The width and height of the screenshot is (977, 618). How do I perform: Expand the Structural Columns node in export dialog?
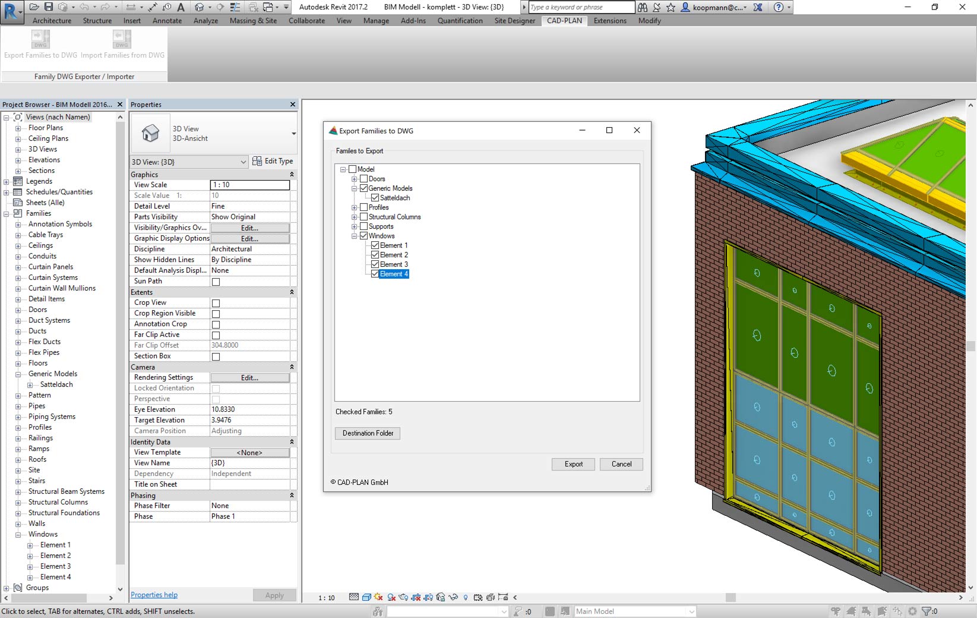point(355,217)
